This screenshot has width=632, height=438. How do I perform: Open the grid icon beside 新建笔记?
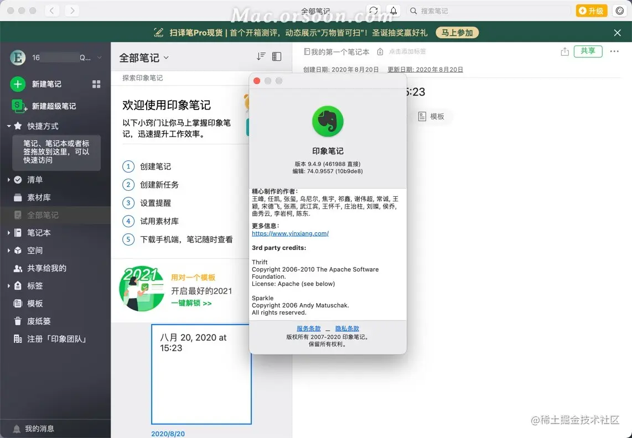point(96,84)
